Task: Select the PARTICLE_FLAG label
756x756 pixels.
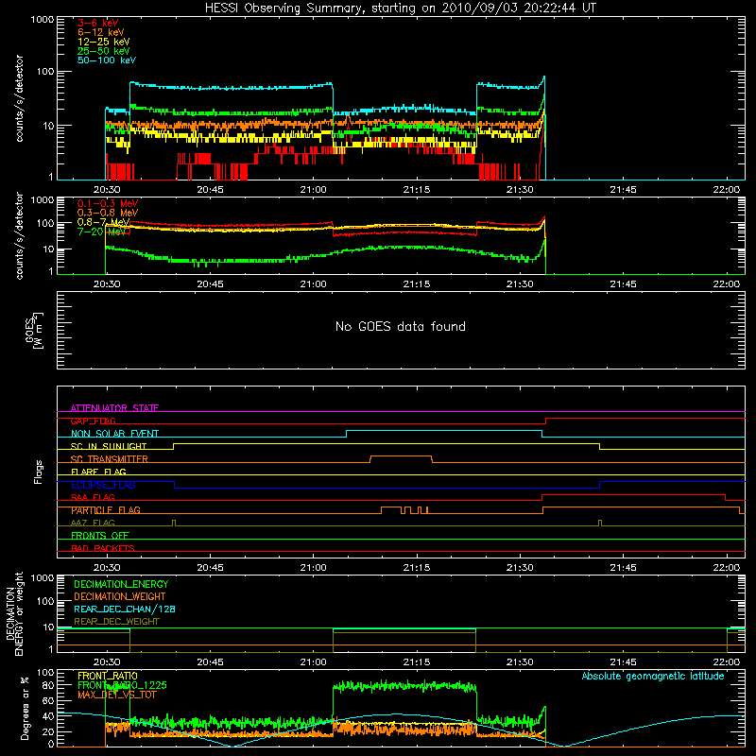Action: coord(106,510)
